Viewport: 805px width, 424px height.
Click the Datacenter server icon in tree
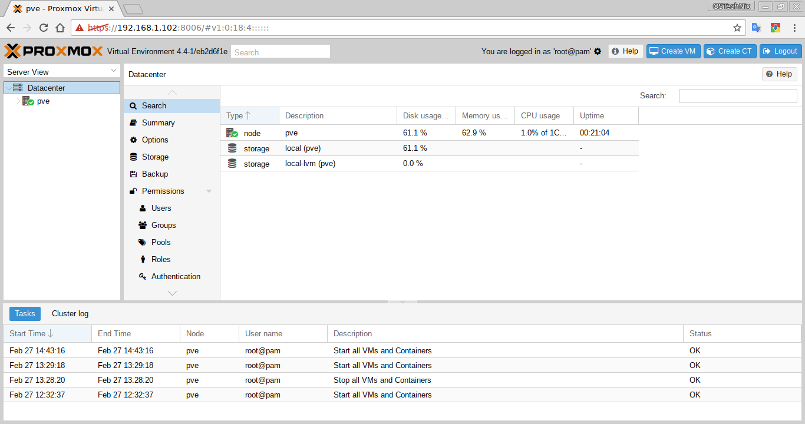click(18, 88)
